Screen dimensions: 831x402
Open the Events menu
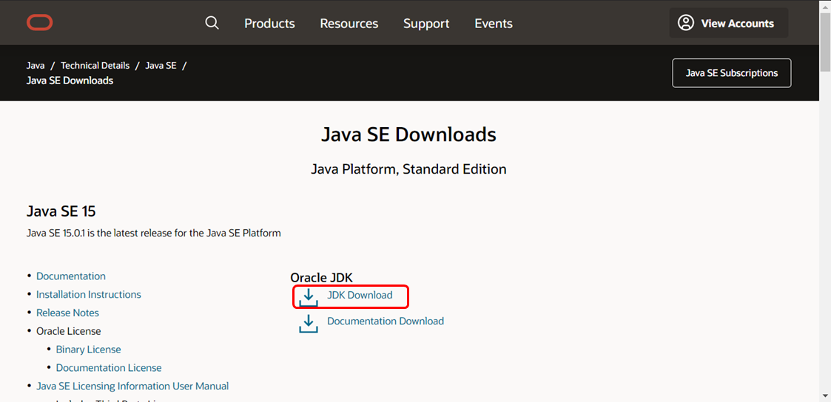click(x=494, y=23)
